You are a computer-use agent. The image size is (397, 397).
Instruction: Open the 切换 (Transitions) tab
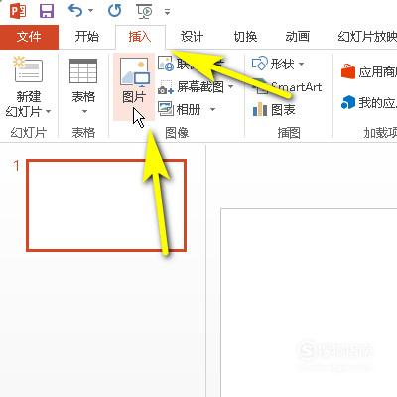(x=245, y=37)
